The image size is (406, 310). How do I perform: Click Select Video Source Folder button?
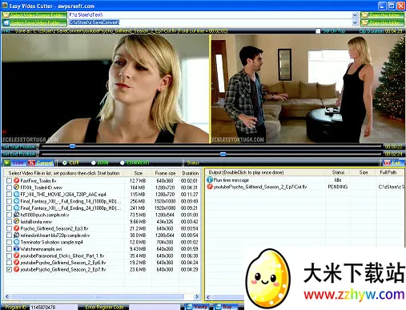pyautogui.click(x=34, y=15)
